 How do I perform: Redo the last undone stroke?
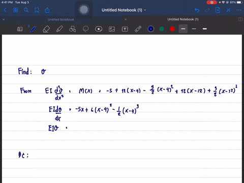pos(207,10)
